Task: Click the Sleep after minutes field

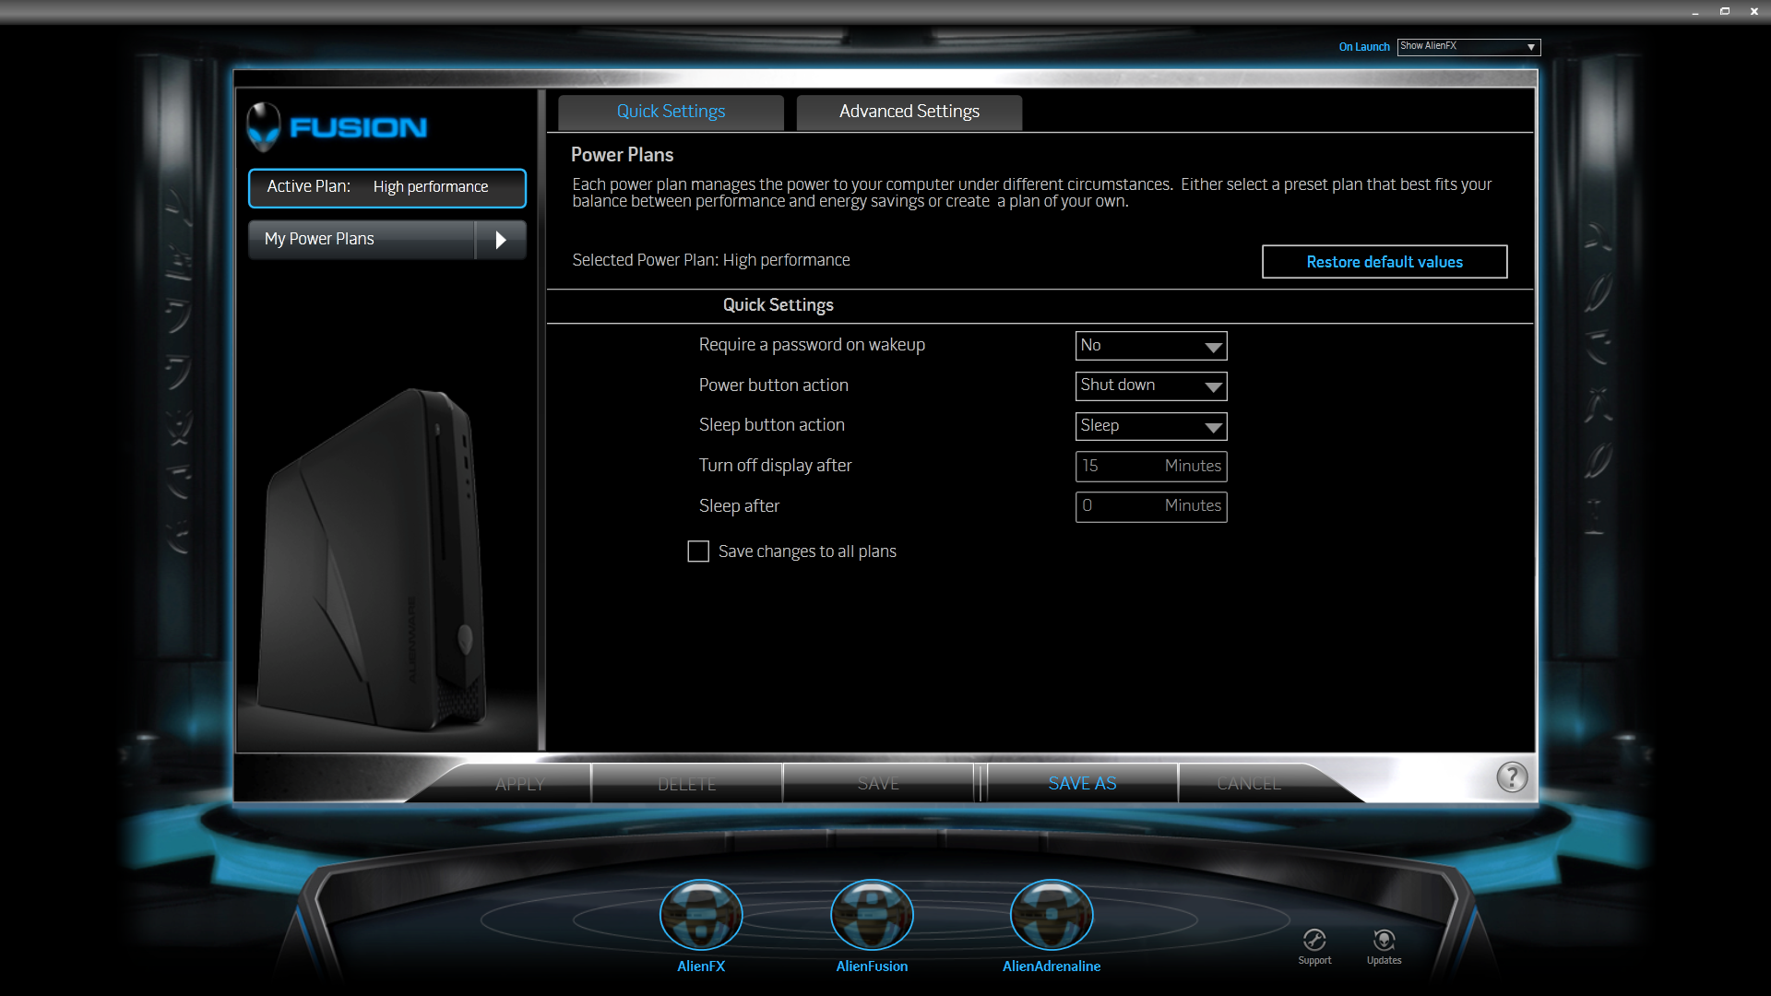Action: 1151,506
